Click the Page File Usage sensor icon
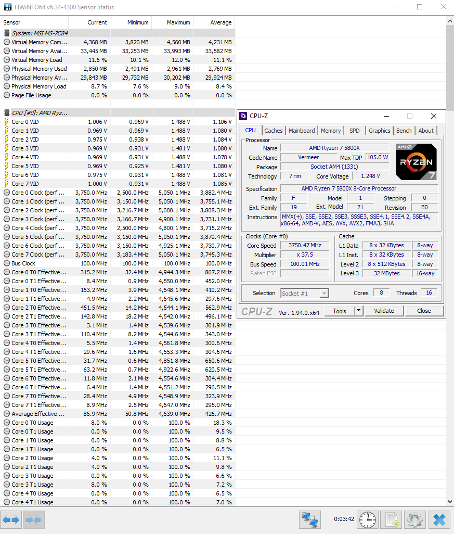Viewport: 454px width, 534px height. [6, 95]
